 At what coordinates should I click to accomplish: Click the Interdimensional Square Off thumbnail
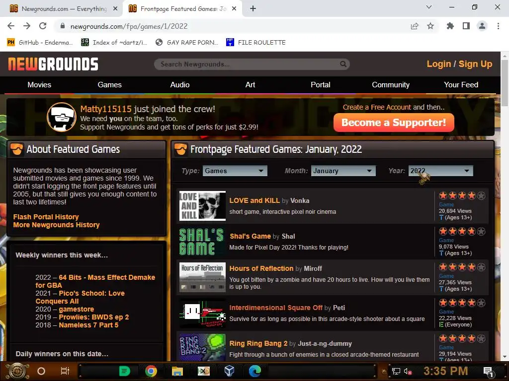pyautogui.click(x=203, y=313)
